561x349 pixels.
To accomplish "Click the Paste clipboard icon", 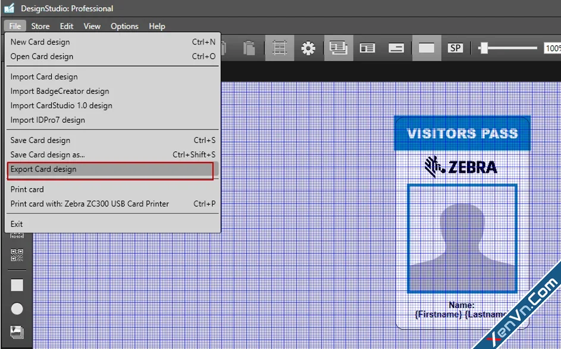I will pos(249,48).
